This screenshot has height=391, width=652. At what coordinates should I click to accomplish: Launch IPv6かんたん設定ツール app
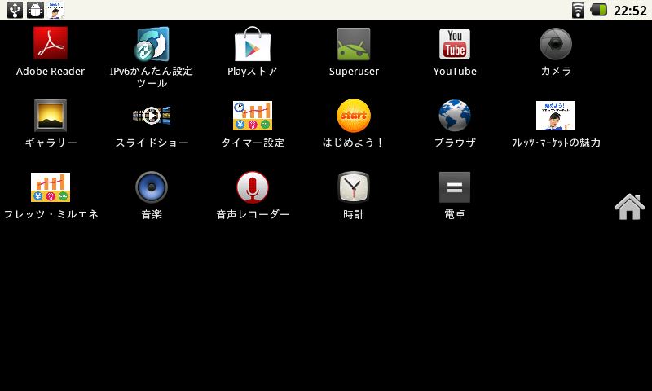152,44
